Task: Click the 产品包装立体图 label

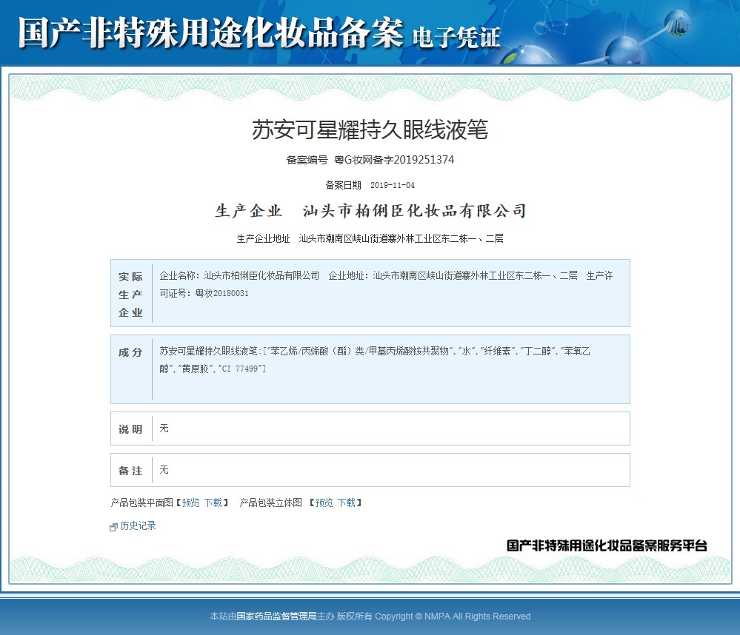Action: tap(271, 503)
